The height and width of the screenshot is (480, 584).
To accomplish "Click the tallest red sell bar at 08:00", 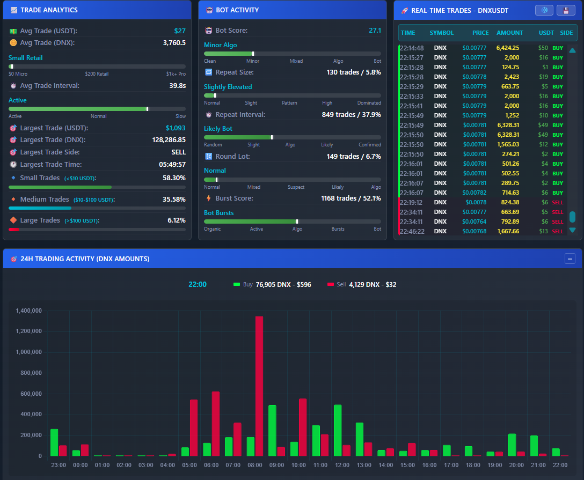I will tap(259, 386).
